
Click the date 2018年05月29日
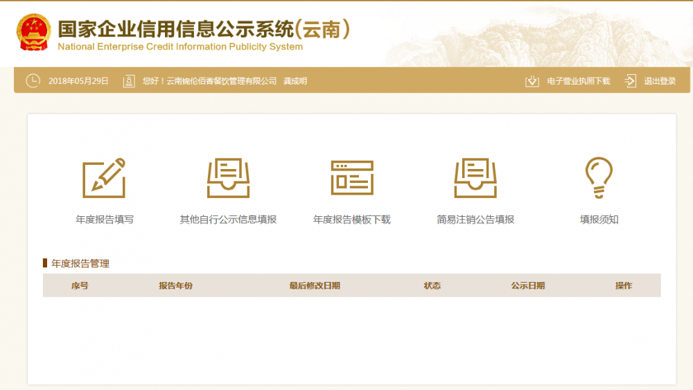point(78,81)
